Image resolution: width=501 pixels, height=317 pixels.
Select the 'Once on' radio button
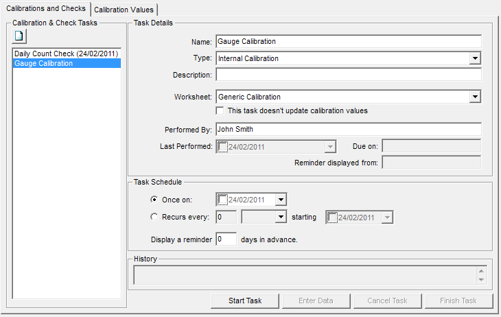[154, 200]
